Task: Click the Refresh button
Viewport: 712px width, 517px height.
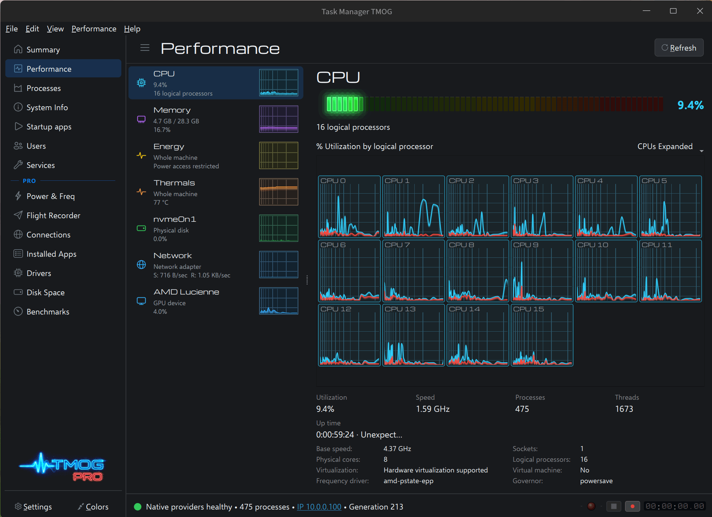Action: tap(679, 48)
